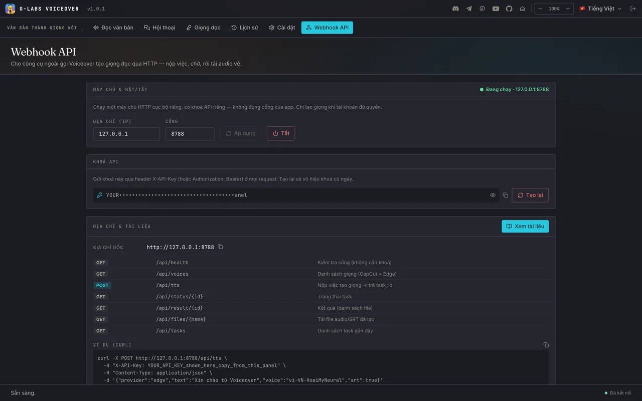642x401 pixels.
Task: Click the POST badge for /api/tts
Action: [102, 285]
